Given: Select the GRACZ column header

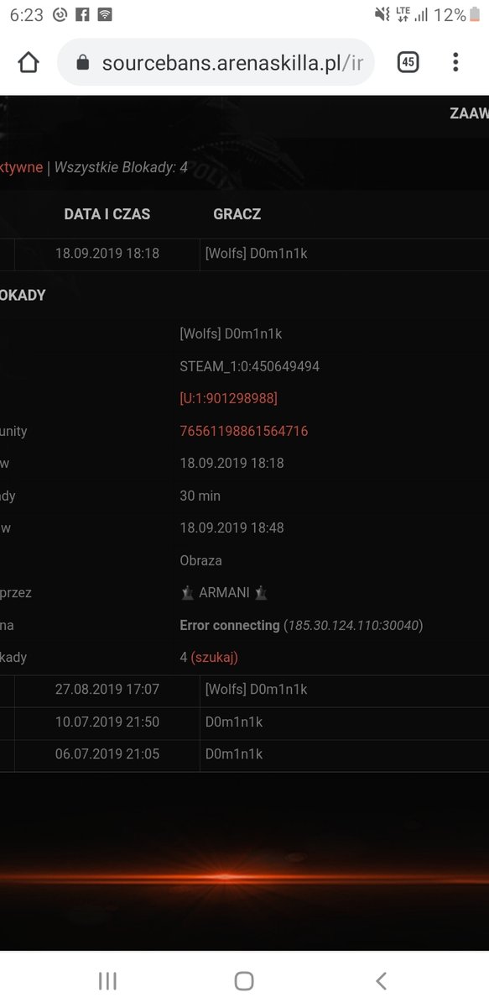Looking at the screenshot, I should click(x=237, y=214).
